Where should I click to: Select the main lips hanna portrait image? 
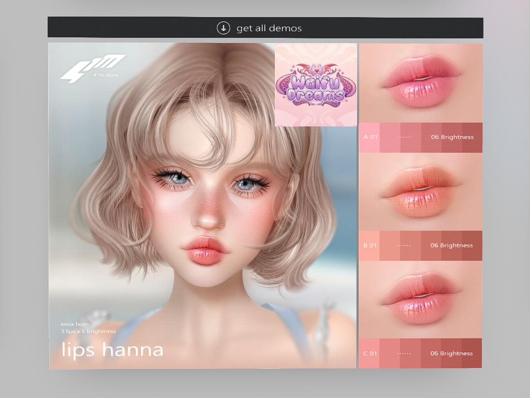[202, 206]
